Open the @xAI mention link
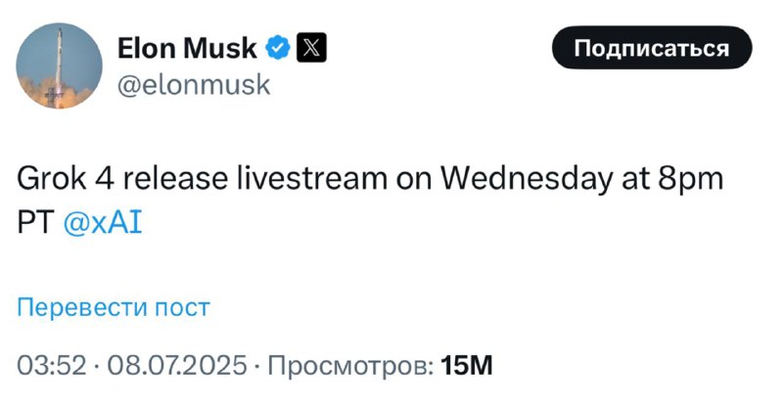Screen dimensions: 783x404 coord(103,222)
